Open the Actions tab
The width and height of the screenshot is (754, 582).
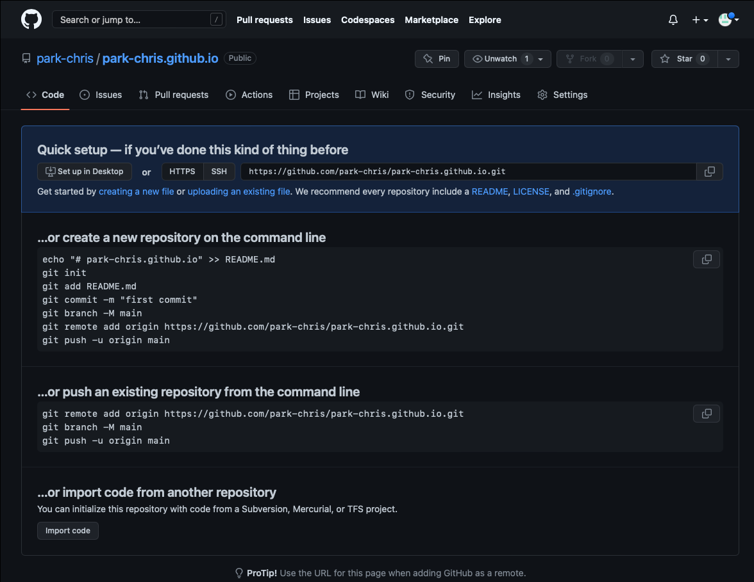(x=249, y=95)
